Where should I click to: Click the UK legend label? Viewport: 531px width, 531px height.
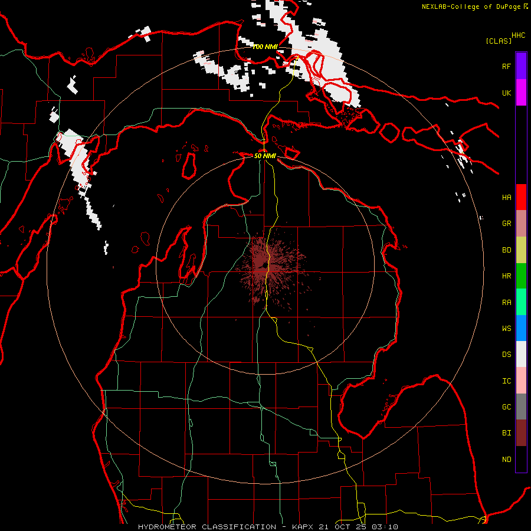tap(506, 93)
